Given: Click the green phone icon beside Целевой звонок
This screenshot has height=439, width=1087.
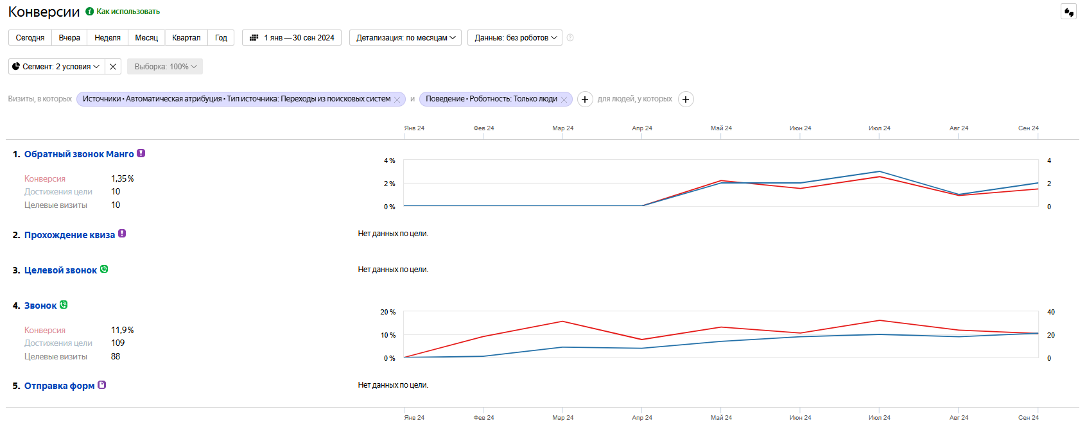Looking at the screenshot, I should pyautogui.click(x=104, y=270).
